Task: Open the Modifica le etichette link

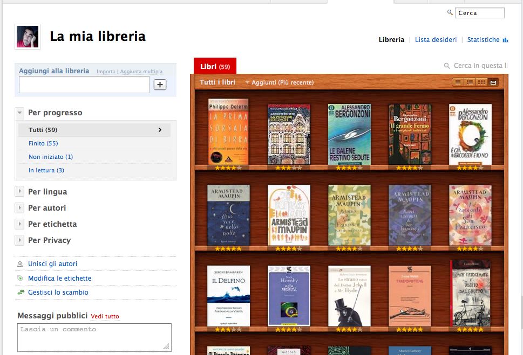Action: tap(60, 279)
